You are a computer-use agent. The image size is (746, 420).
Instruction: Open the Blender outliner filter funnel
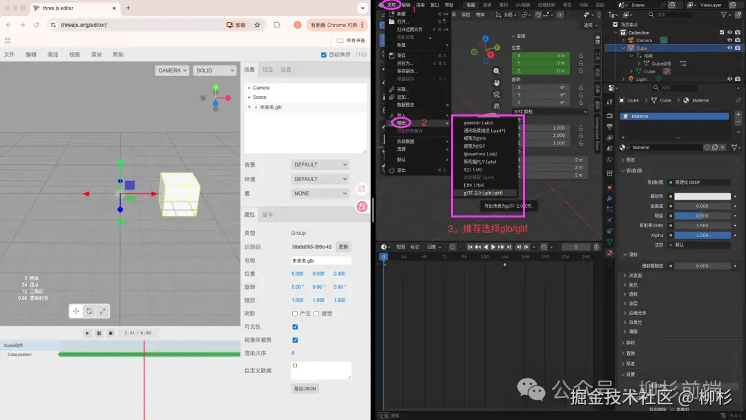click(x=724, y=15)
